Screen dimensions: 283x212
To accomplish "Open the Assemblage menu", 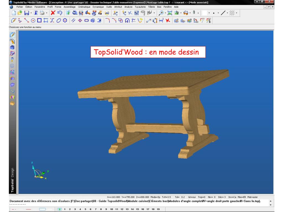I will 69,7.
